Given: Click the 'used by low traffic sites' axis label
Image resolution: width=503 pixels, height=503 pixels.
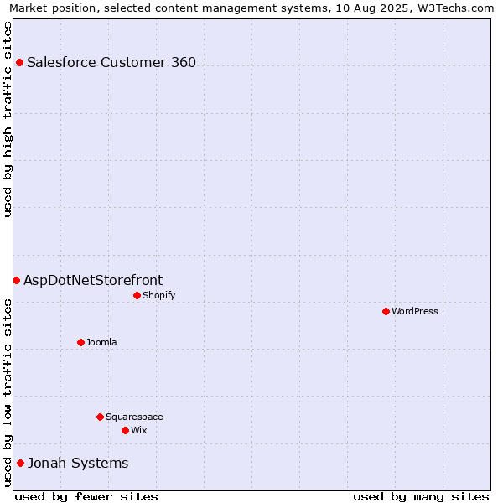Looking at the screenshot, I should (x=7, y=393).
